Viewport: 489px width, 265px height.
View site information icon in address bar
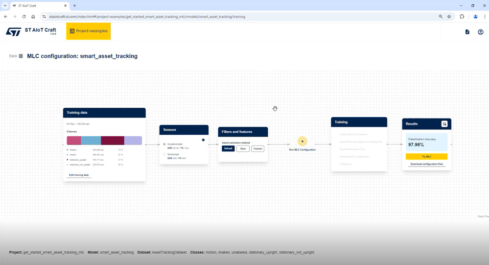(44, 17)
